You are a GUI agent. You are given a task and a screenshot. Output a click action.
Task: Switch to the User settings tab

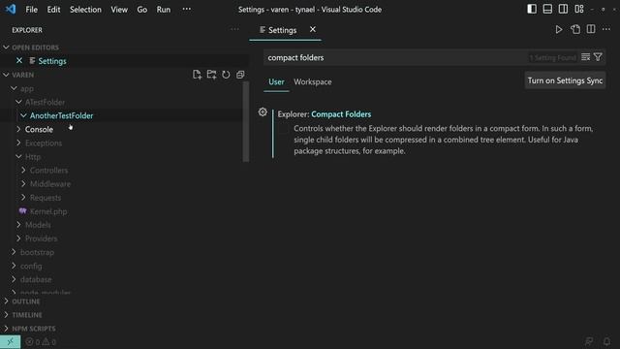[276, 81]
